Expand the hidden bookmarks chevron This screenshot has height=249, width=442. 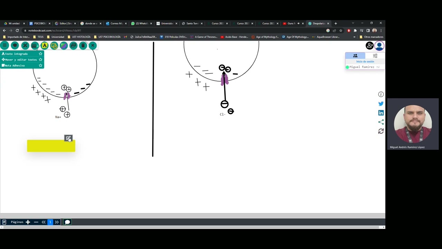click(354, 37)
